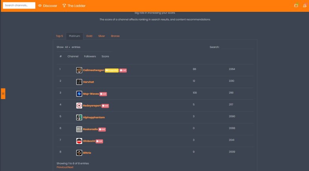Sort by the Followers column header

click(90, 57)
